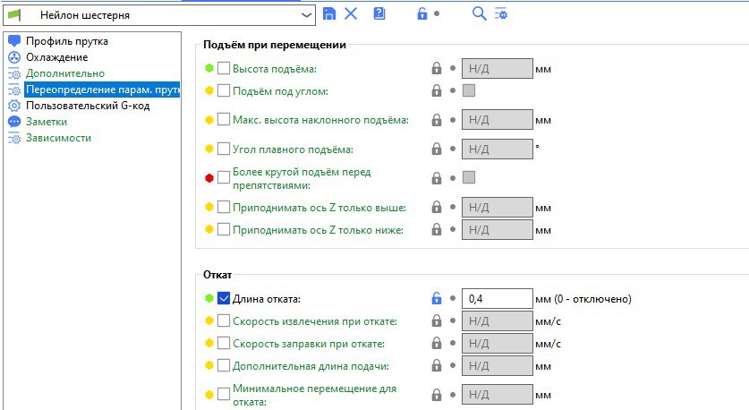Select Охлаждение in the sidebar
This screenshot has width=749, height=410.
tap(56, 57)
